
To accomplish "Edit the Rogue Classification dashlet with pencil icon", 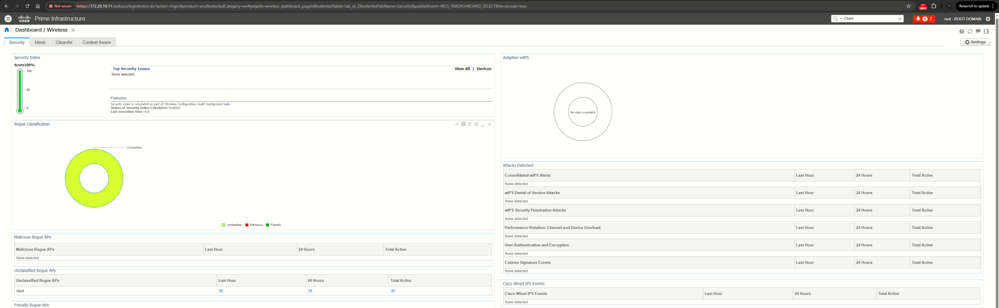I will (x=457, y=124).
